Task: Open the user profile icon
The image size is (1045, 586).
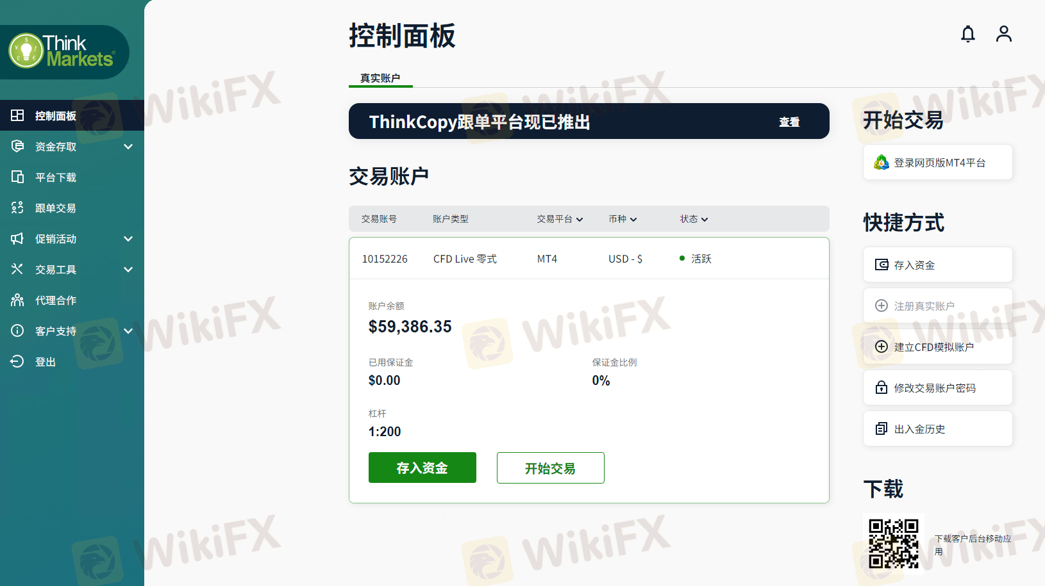Action: click(x=1004, y=34)
